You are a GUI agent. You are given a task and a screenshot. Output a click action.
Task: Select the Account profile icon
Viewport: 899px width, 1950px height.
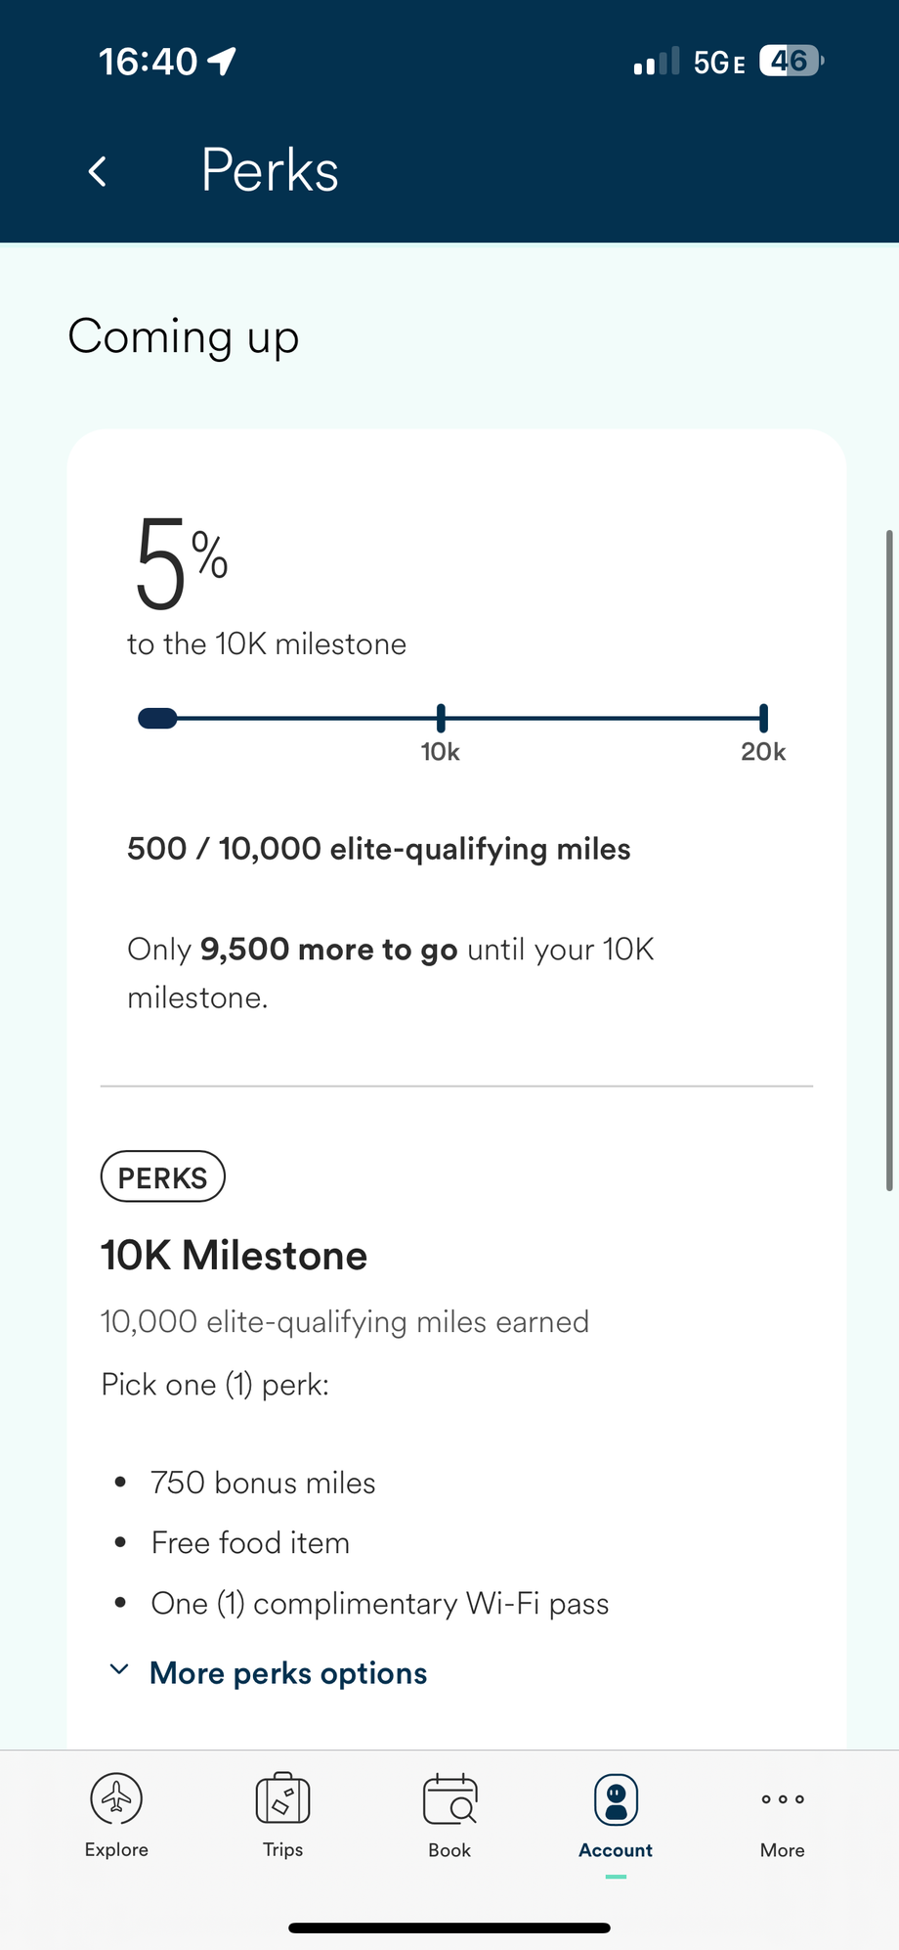coord(616,1799)
